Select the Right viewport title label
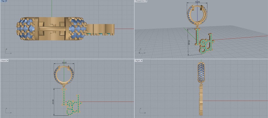268x118 pixels. pyautogui.click(x=138, y=60)
